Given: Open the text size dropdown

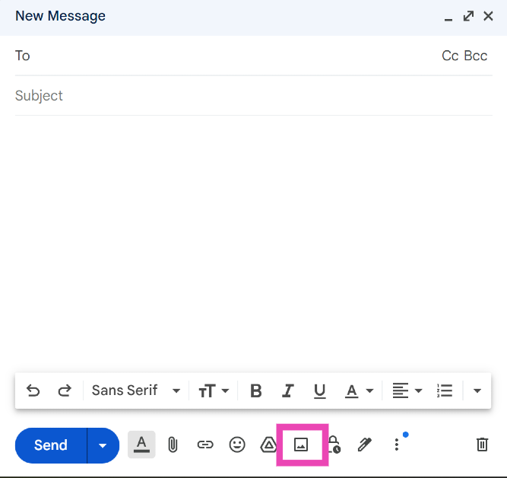Looking at the screenshot, I should [x=214, y=390].
